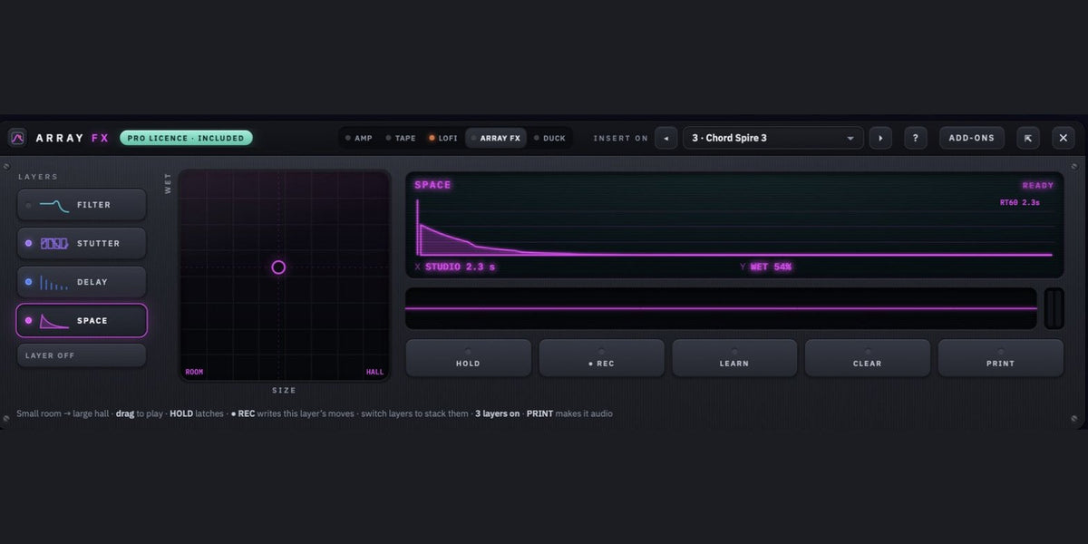
Task: Click the INSERT ON label
Action: 621,138
